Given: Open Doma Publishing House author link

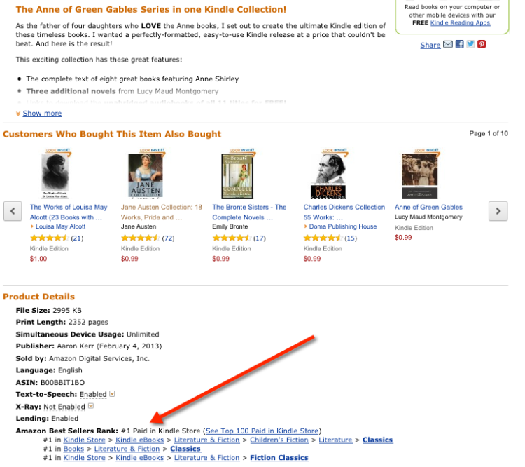Looking at the screenshot, I should tap(343, 227).
